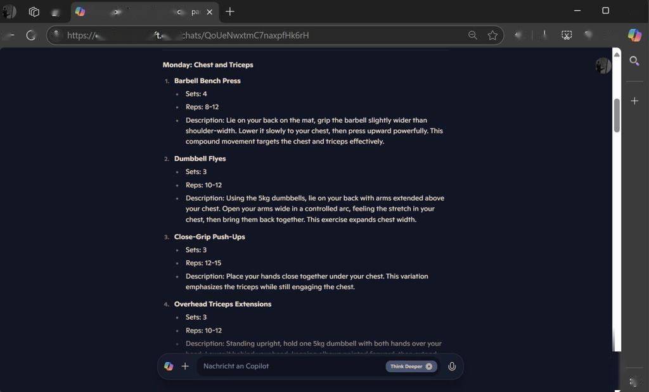Viewport: 649px width, 392px height.
Task: Click the scrollbar up arrow
Action: (617, 54)
